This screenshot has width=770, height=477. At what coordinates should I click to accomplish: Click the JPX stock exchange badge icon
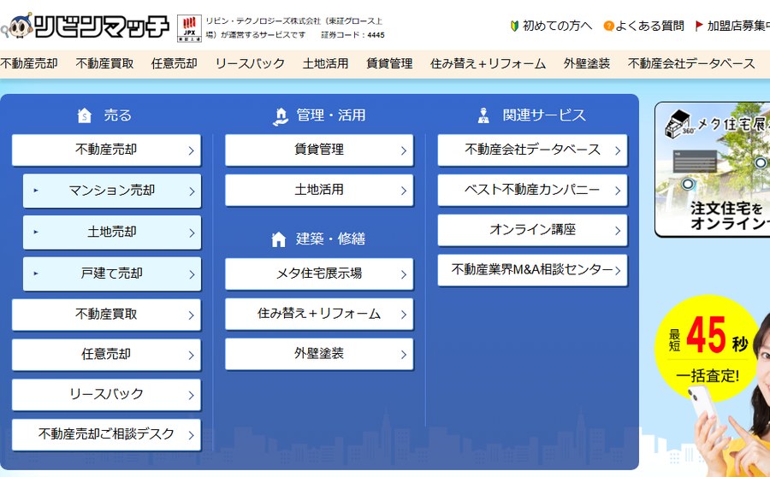tap(189, 28)
